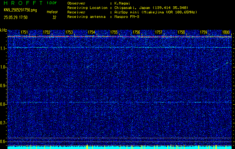Click the Observer field label
Viewport: 235px width, 149px height.
point(76,3)
